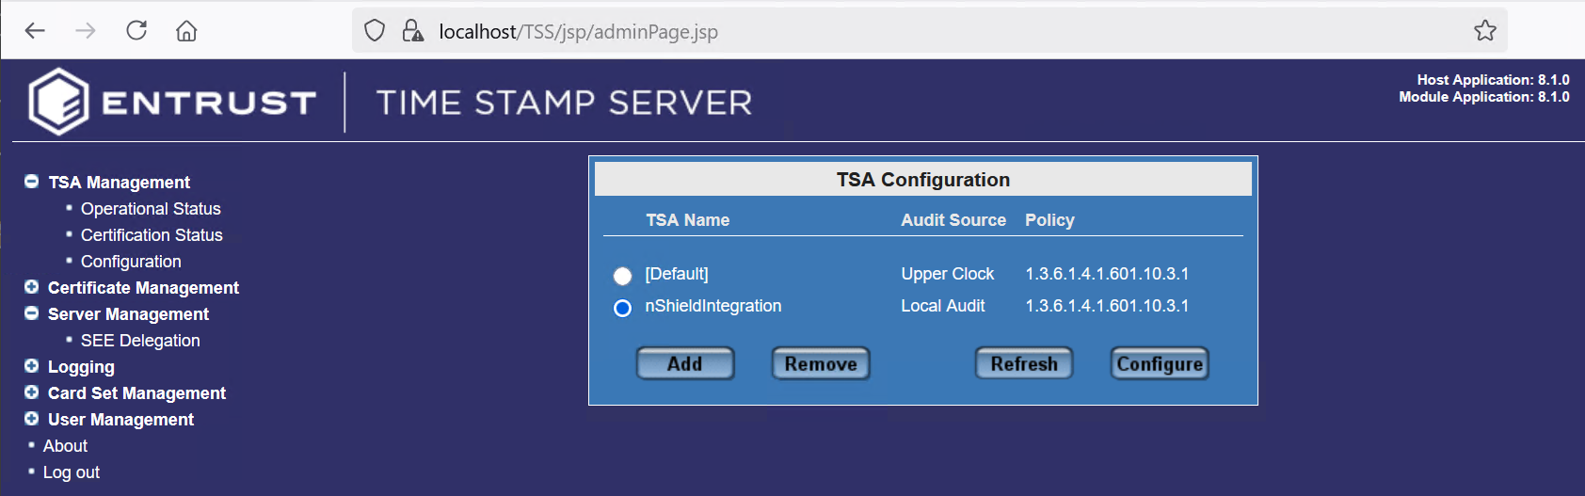
Task: Go back using browser back arrow
Action: (x=35, y=31)
